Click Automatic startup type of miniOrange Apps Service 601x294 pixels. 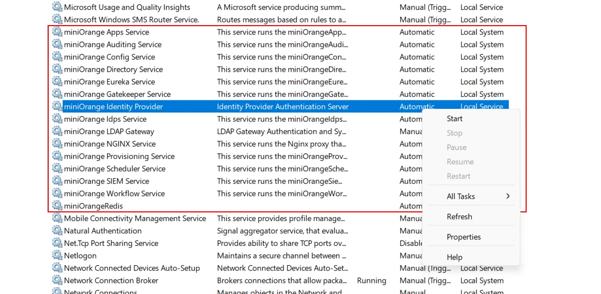[x=417, y=32]
